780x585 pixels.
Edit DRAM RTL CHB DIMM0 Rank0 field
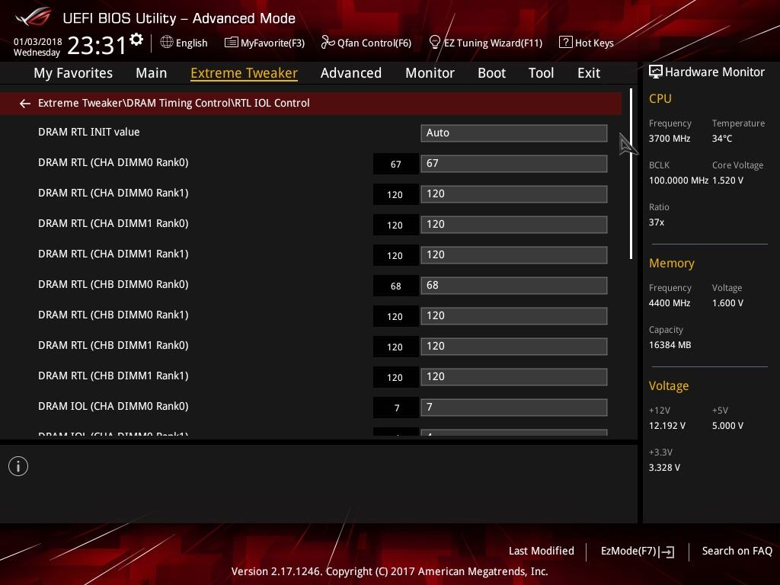[x=514, y=286]
